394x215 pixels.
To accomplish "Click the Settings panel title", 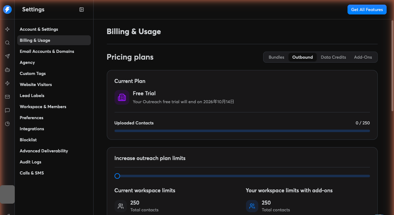I will [x=33, y=10].
